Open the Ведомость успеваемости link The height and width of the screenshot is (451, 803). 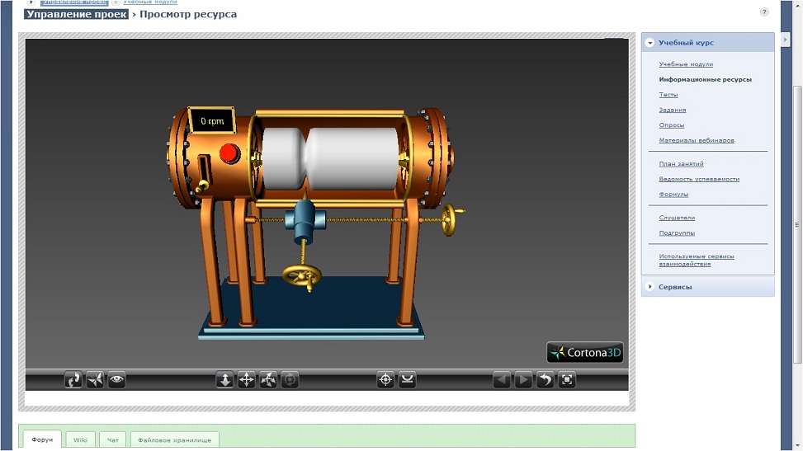coord(698,179)
